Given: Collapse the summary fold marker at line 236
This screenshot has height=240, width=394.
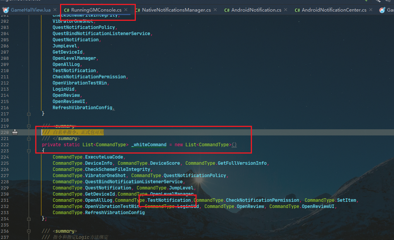Looking at the screenshot, I should [29, 231].
